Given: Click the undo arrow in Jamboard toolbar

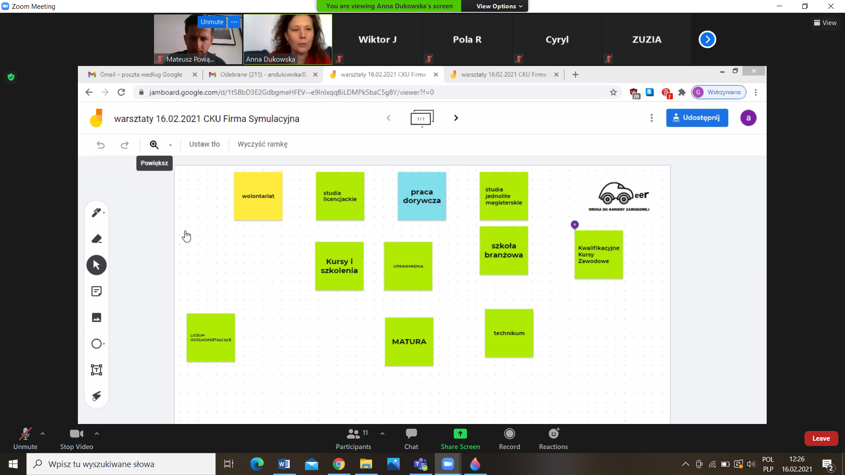Looking at the screenshot, I should [101, 145].
